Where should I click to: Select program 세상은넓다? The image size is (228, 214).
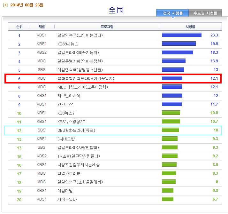67,199
